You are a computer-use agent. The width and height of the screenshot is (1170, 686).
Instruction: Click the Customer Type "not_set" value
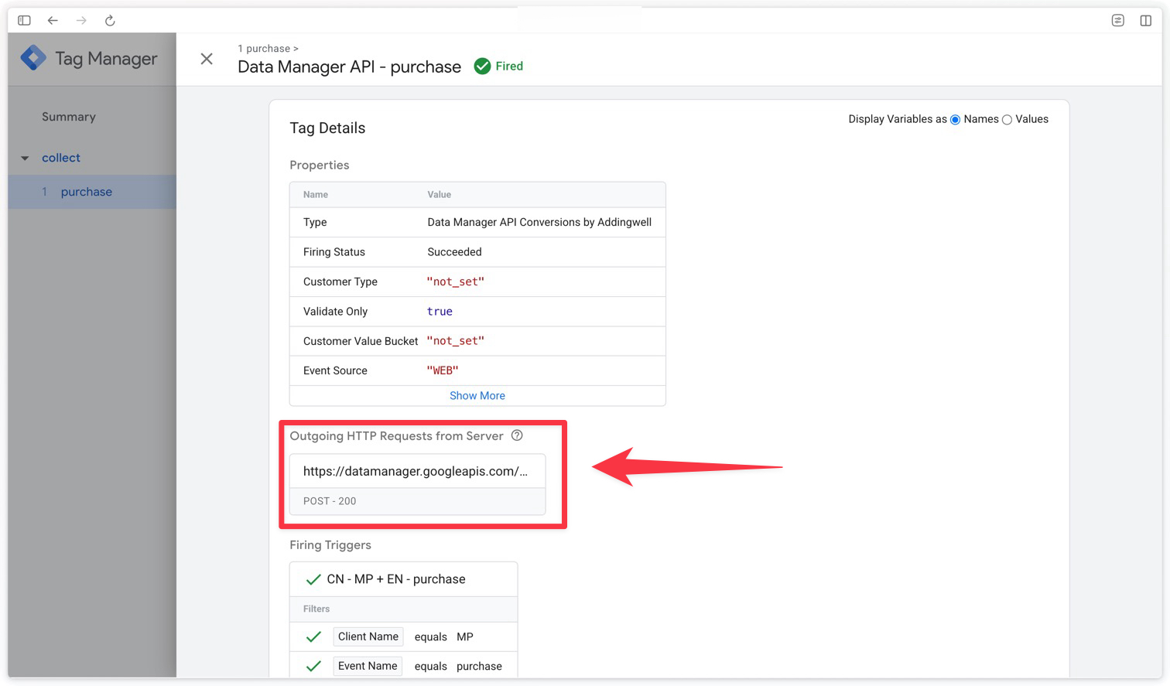(x=456, y=282)
